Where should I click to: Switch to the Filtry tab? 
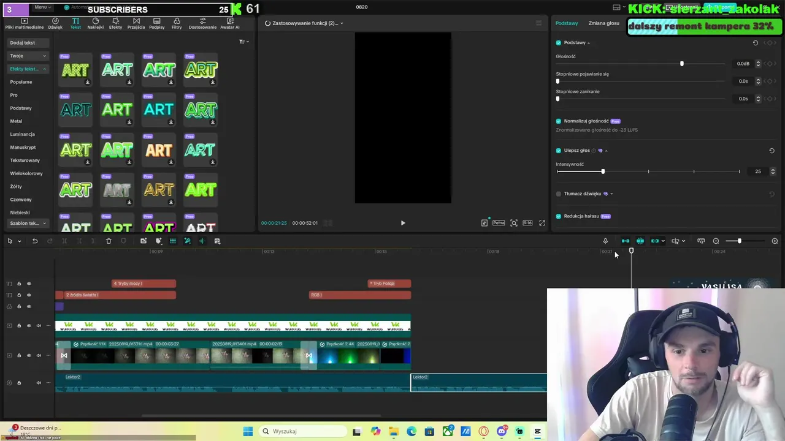[x=177, y=23]
